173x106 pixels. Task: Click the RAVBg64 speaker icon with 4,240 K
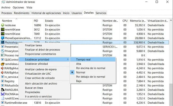click(3, 68)
